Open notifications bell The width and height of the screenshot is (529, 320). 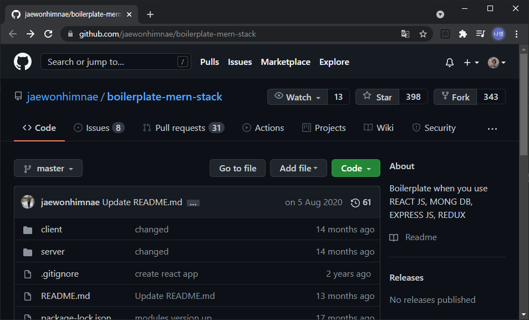pos(449,63)
